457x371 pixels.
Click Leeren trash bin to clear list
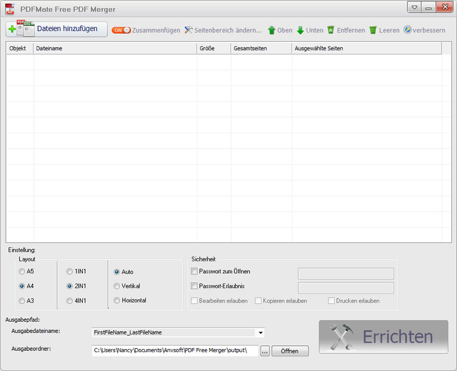[373, 30]
